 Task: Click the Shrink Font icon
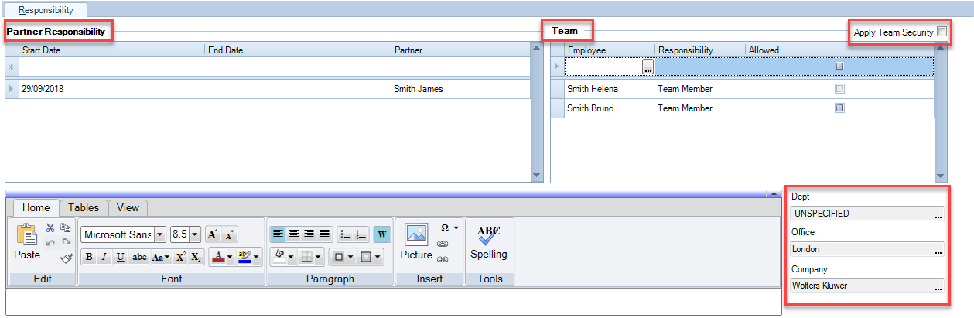pos(230,234)
